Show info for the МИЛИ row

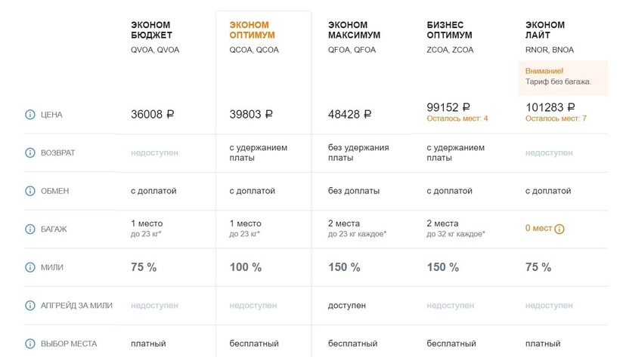[x=30, y=267]
